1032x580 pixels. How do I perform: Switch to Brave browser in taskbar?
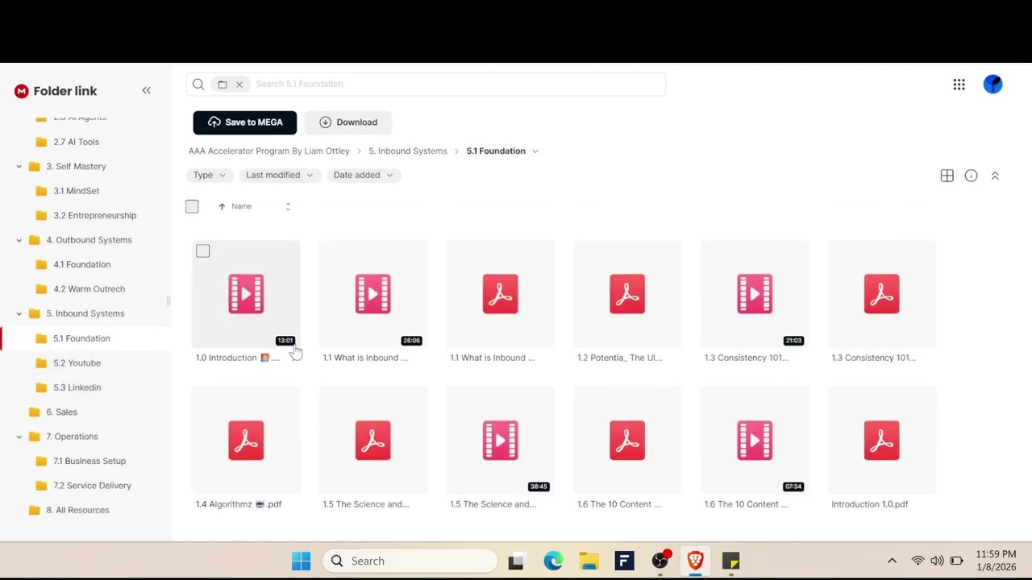click(x=695, y=561)
